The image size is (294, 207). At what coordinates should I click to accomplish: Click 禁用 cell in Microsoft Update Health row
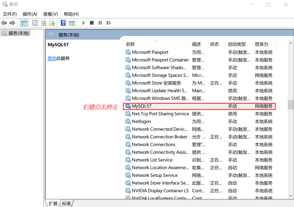click(x=232, y=91)
